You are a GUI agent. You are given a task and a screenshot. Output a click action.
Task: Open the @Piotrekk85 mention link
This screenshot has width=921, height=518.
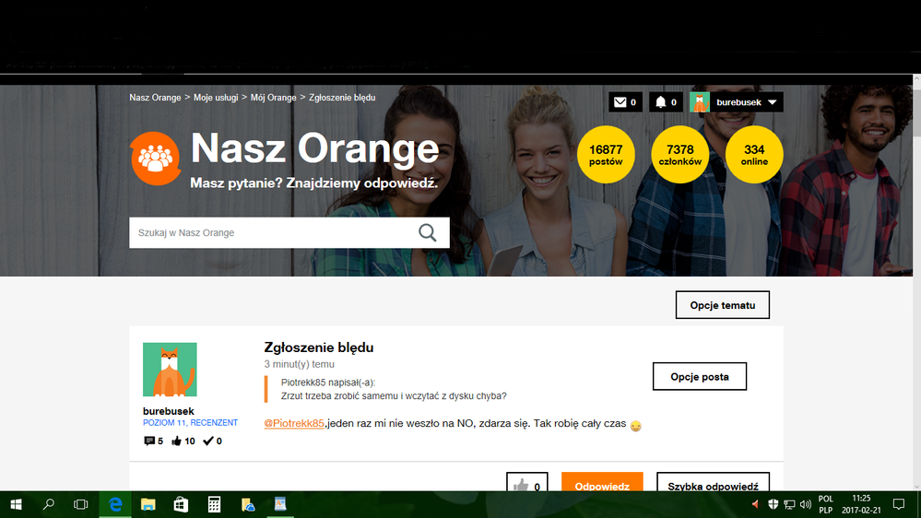click(x=294, y=424)
